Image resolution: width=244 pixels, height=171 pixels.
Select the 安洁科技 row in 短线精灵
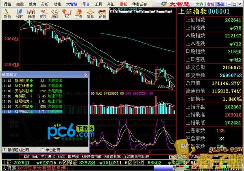click(32, 91)
